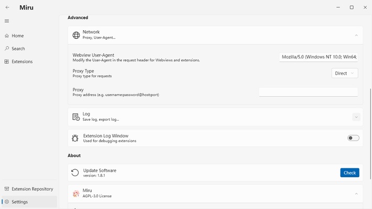Click the Log file icon

(x=76, y=117)
